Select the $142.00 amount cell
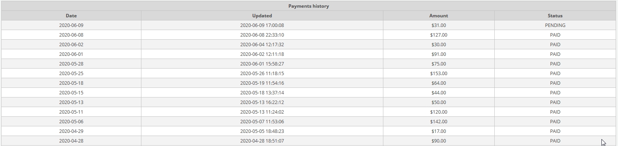618x146 pixels. (438, 122)
